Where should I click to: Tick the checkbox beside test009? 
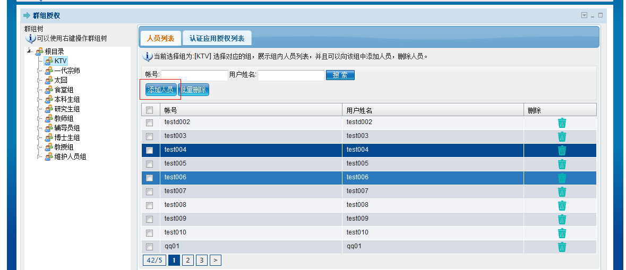(x=150, y=219)
